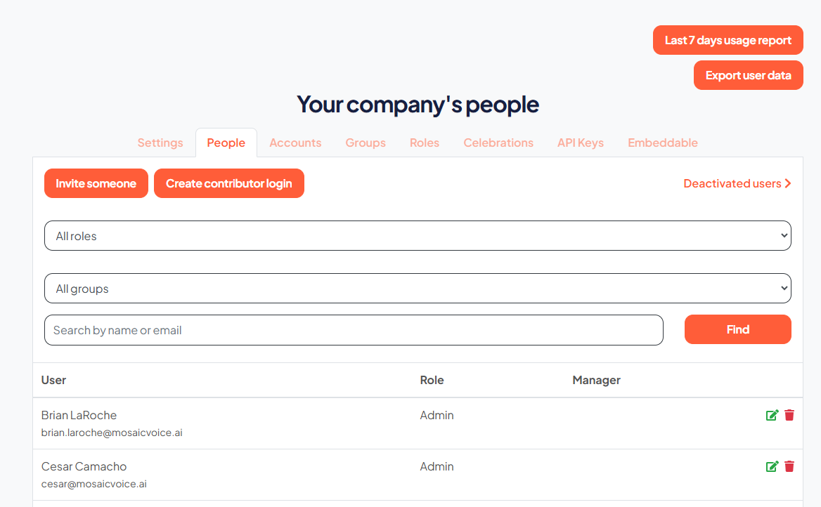Image resolution: width=821 pixels, height=507 pixels.
Task: Edit Cesar Camacho's user record
Action: tap(772, 467)
